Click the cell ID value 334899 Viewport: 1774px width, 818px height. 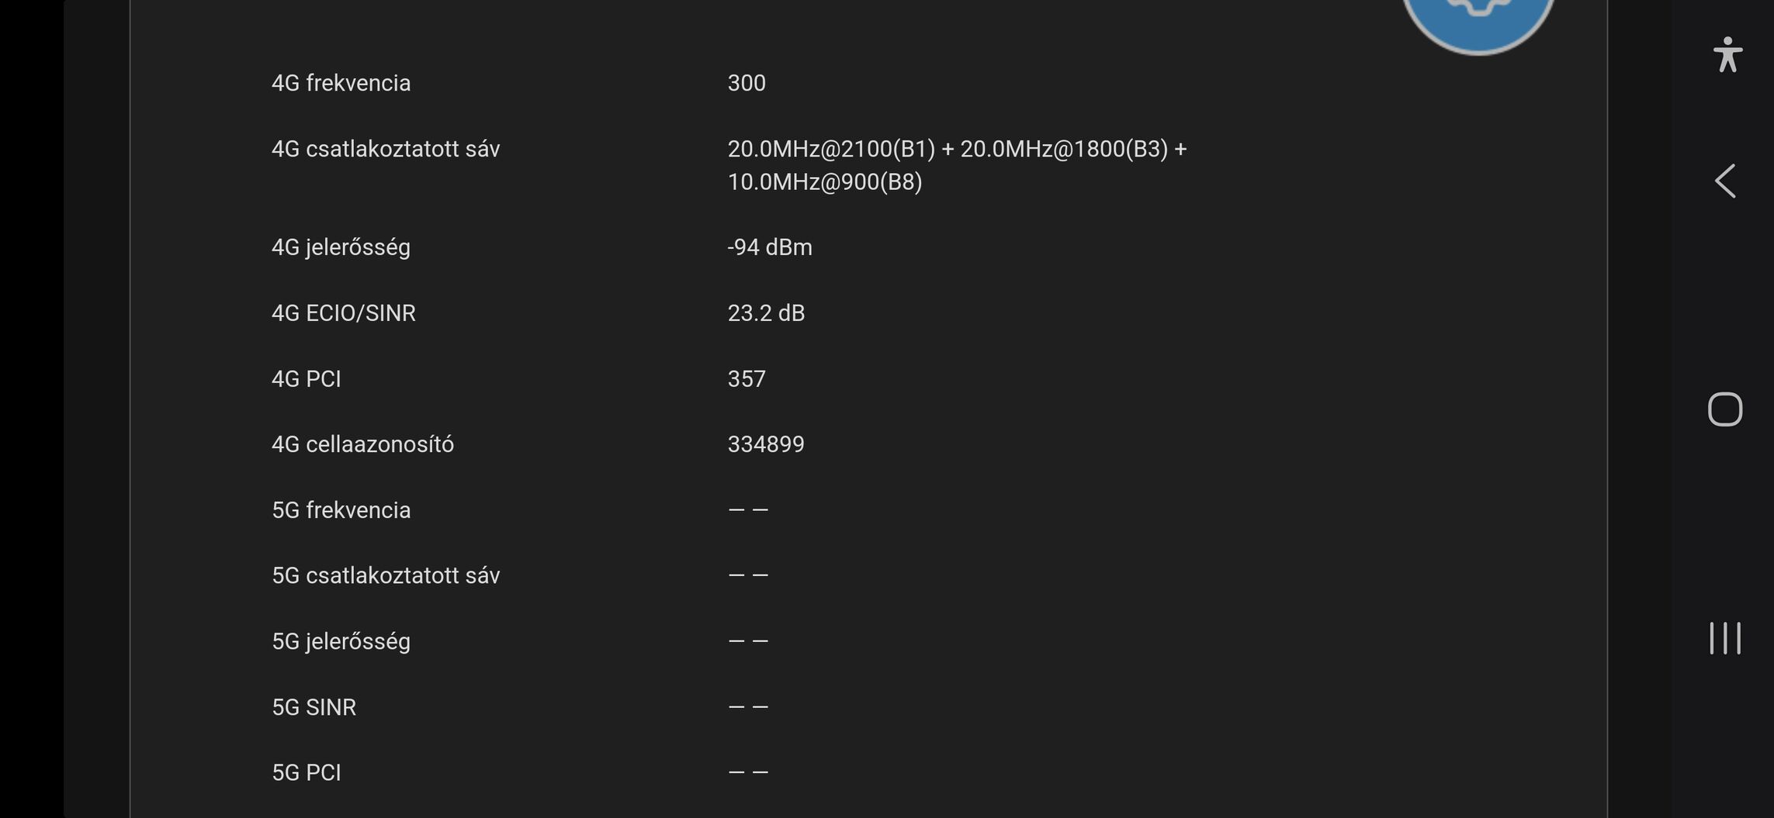pyautogui.click(x=766, y=444)
